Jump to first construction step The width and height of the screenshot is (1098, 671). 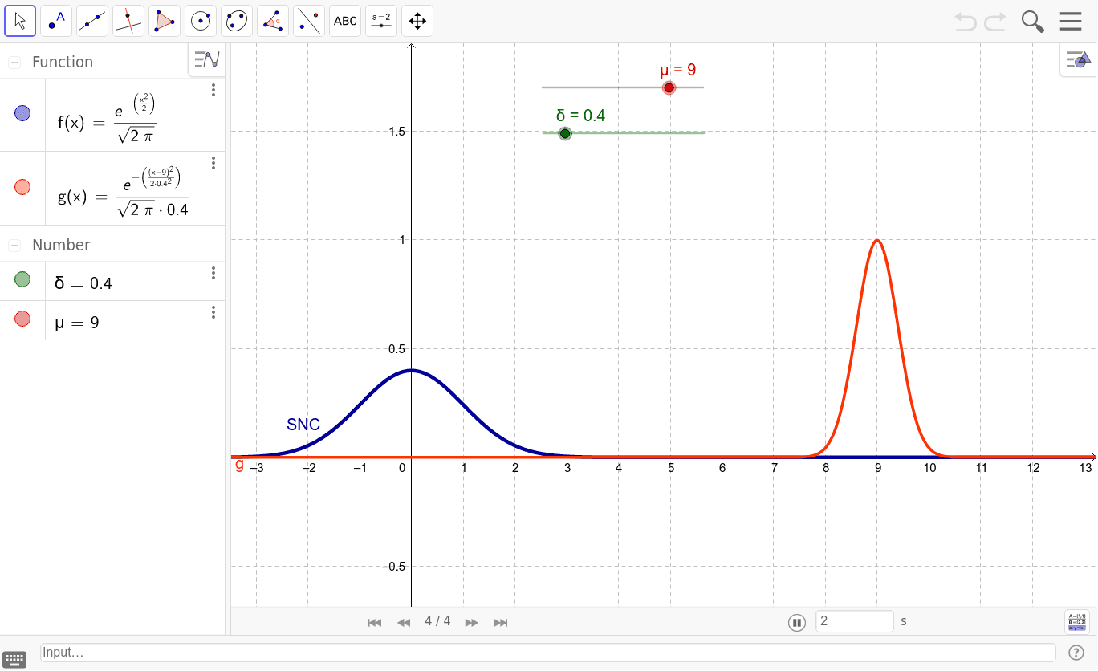(374, 622)
